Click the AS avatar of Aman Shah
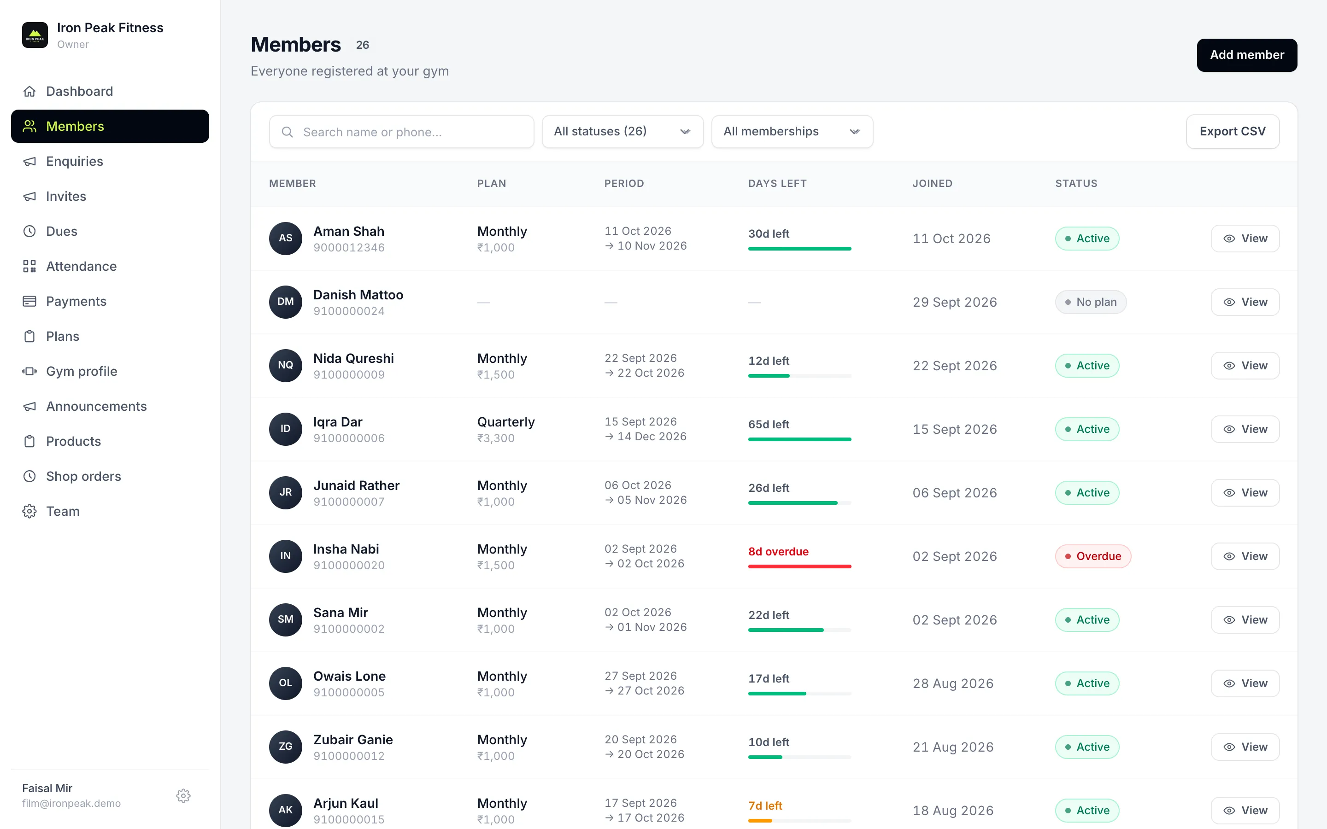Screen dimensions: 1327x829 (x=286, y=239)
